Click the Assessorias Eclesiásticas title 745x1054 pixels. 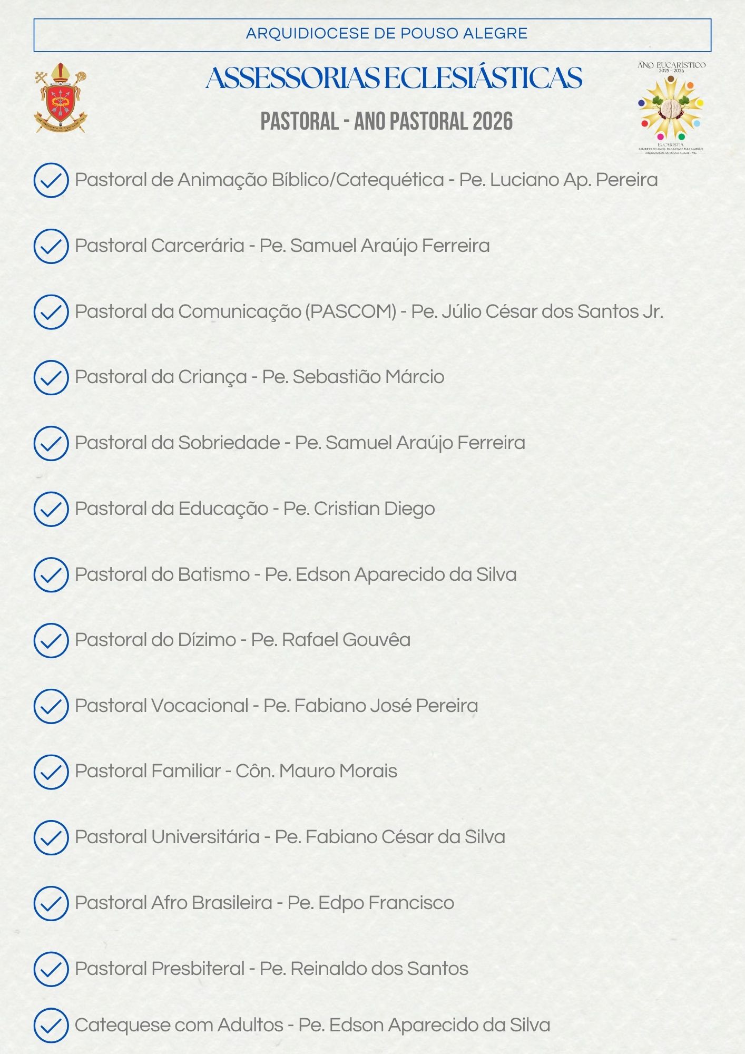[394, 79]
